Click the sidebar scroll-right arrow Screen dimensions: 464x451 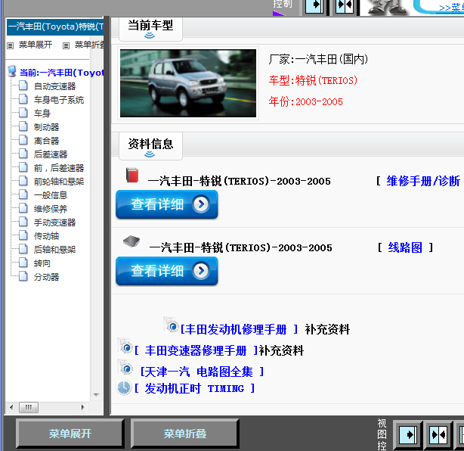coord(83,407)
